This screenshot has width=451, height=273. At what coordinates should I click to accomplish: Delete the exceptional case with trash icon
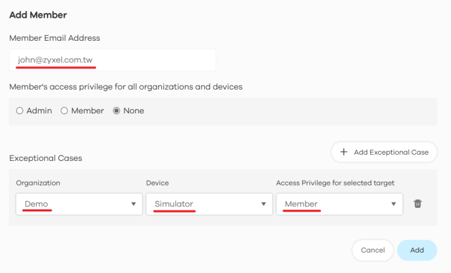pyautogui.click(x=418, y=204)
